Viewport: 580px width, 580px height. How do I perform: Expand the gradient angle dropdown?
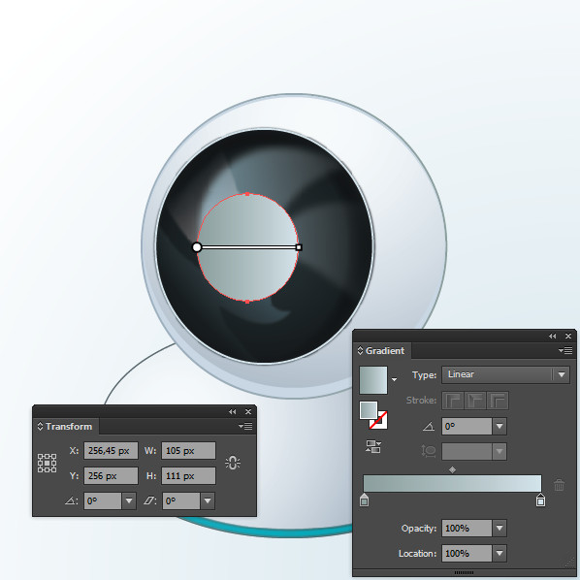coord(499,427)
